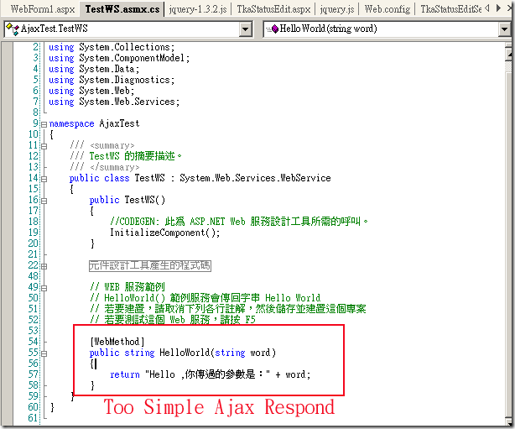This screenshot has width=515, height=429.
Task: Switch to the WebForm1.aspx tab
Action: pyautogui.click(x=42, y=9)
